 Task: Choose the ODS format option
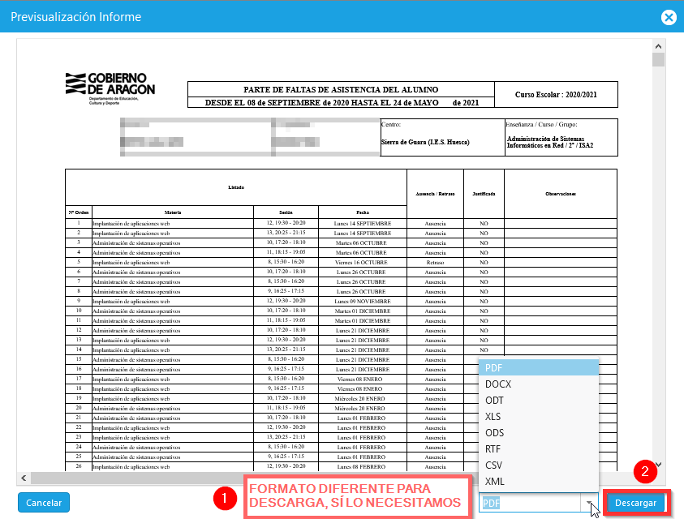pos(538,432)
